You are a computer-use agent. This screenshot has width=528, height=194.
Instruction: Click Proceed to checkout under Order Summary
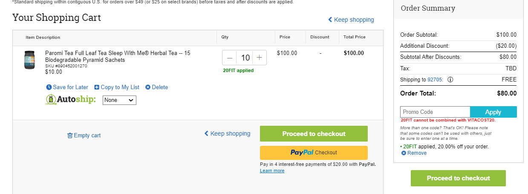458,178
